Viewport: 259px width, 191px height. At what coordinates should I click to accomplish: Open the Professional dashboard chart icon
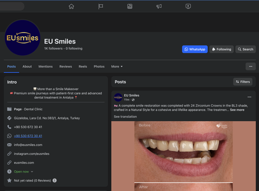point(130,6)
